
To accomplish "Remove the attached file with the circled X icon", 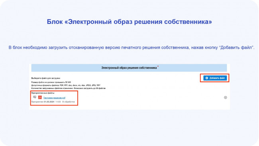I will (x=225, y=97).
